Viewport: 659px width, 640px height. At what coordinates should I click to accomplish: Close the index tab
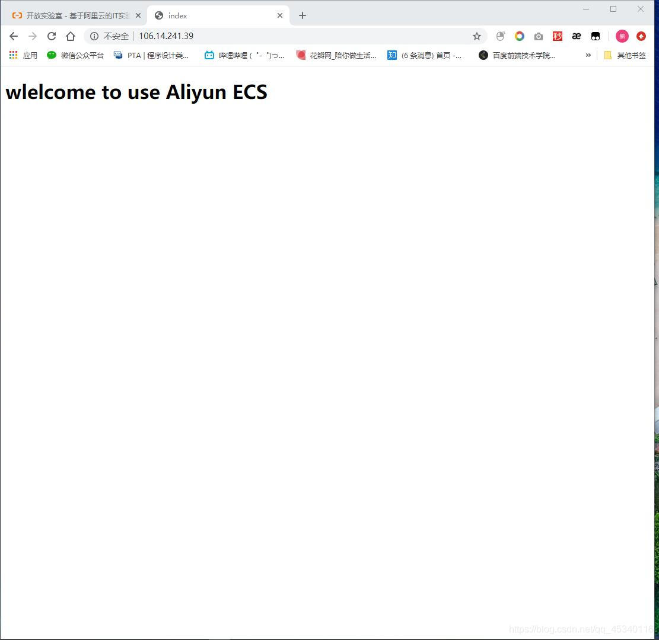pos(280,15)
